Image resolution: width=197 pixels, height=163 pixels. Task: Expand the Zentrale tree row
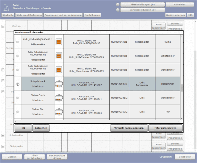[3, 26]
